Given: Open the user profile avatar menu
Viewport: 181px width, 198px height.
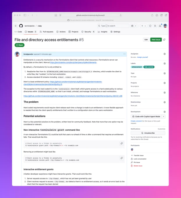Looking at the screenshot, I should click(165, 26).
